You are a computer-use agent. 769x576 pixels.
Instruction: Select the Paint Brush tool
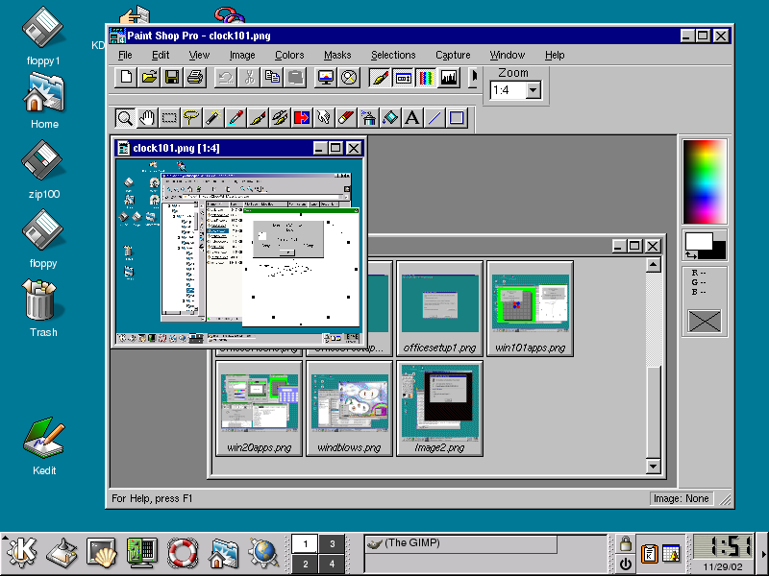coord(258,118)
